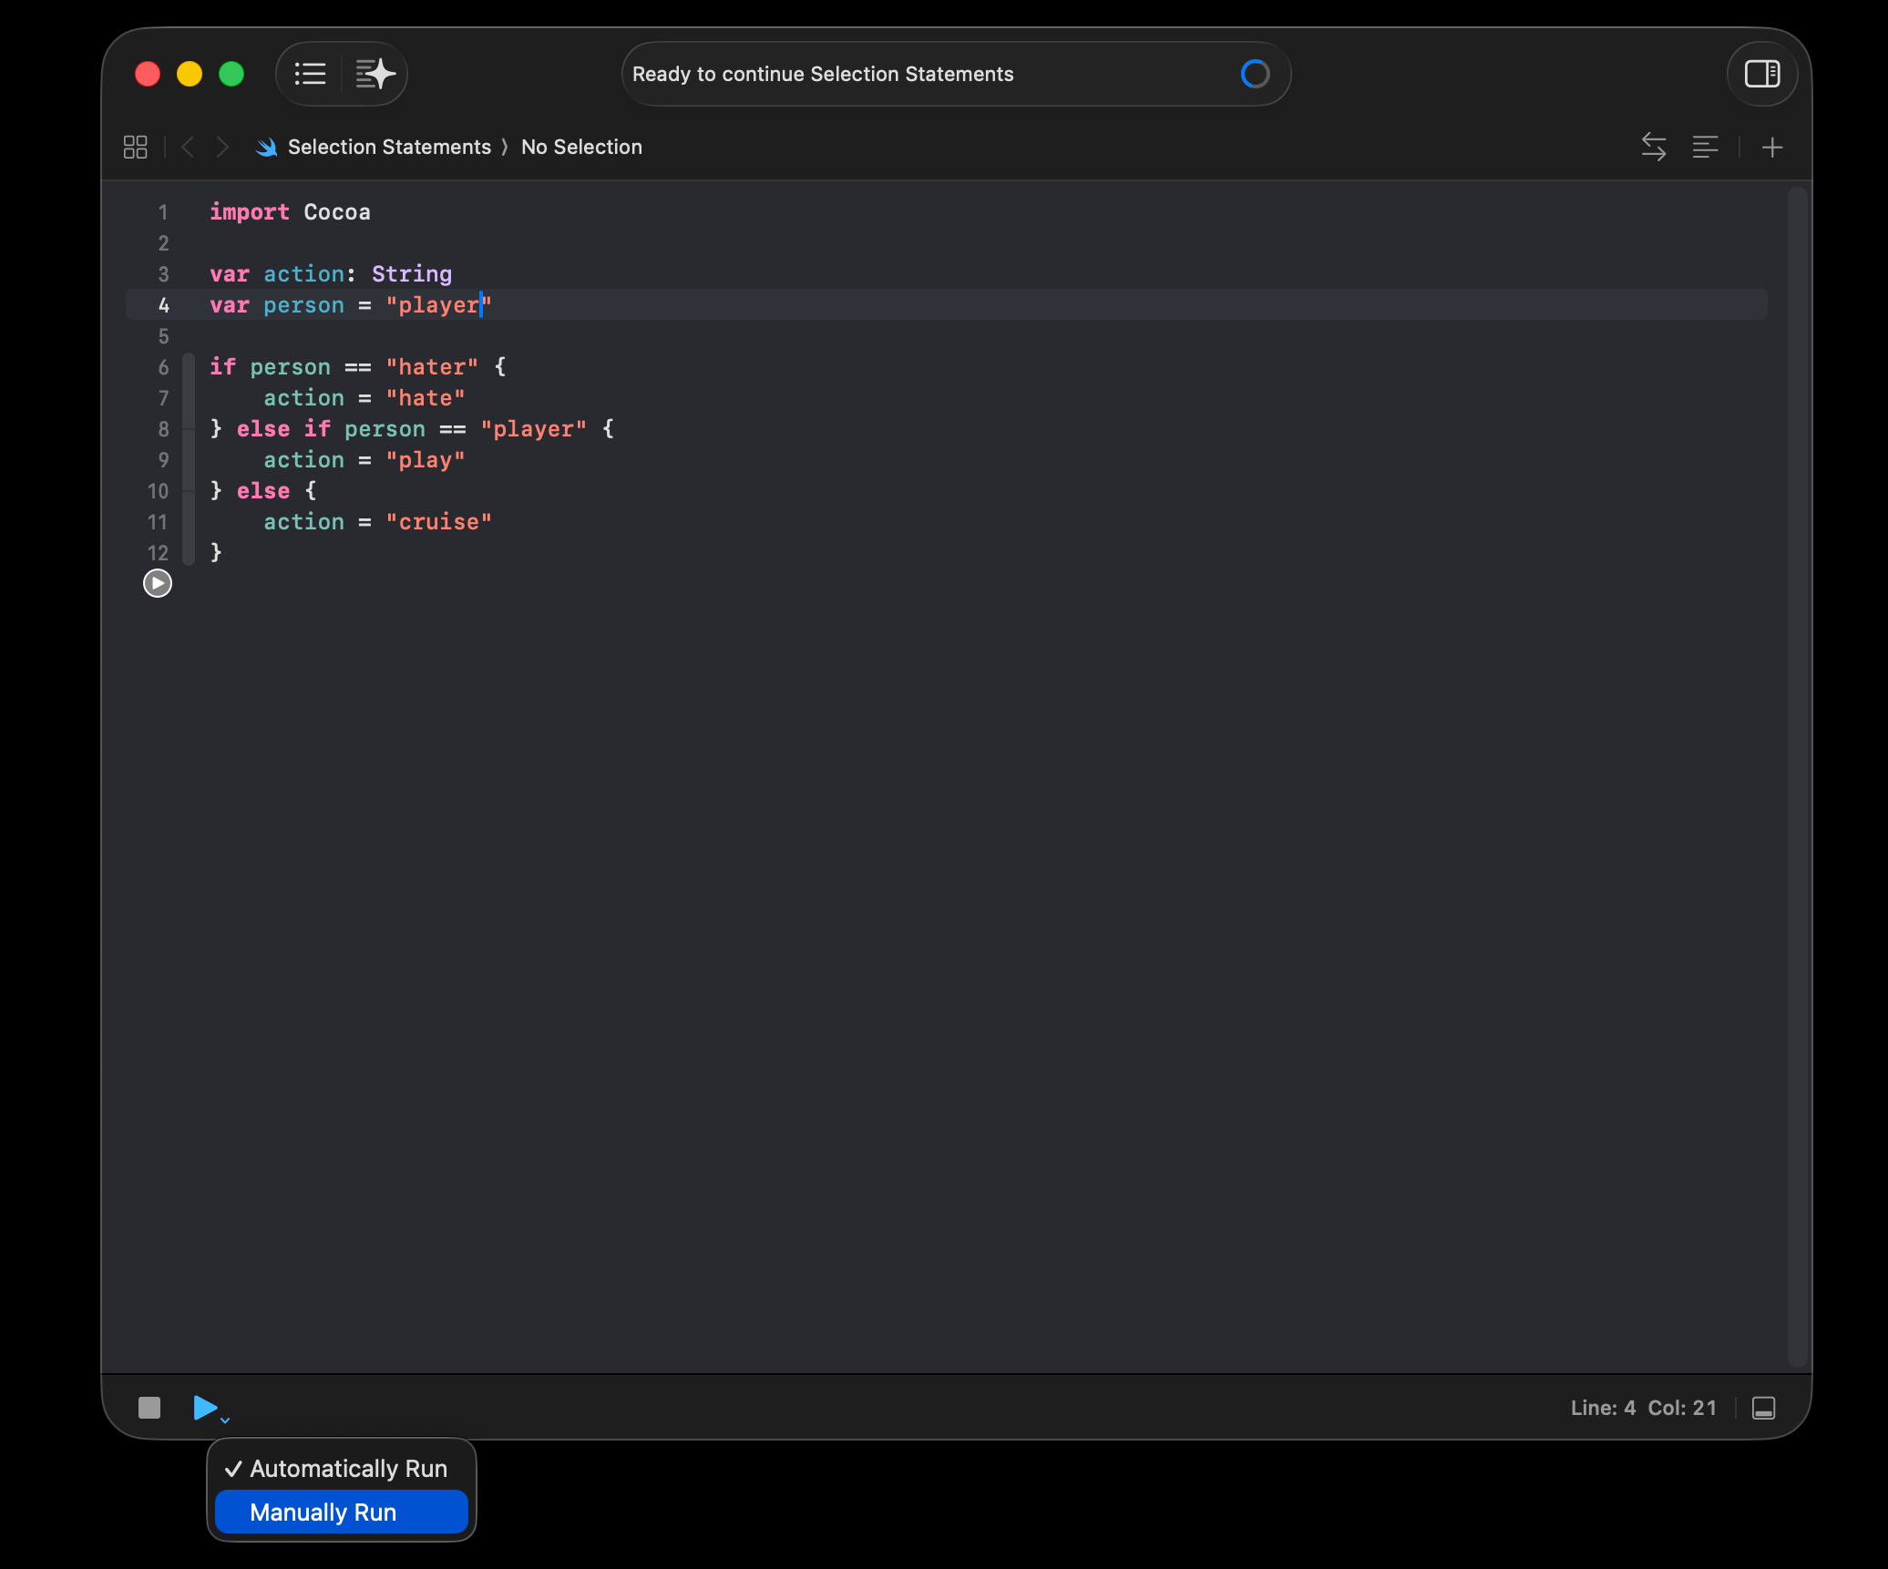Stop the playground execution
Image resolution: width=1888 pixels, height=1569 pixels.
point(149,1408)
